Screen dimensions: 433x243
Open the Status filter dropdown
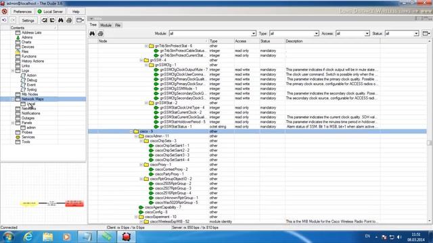pos(416,34)
